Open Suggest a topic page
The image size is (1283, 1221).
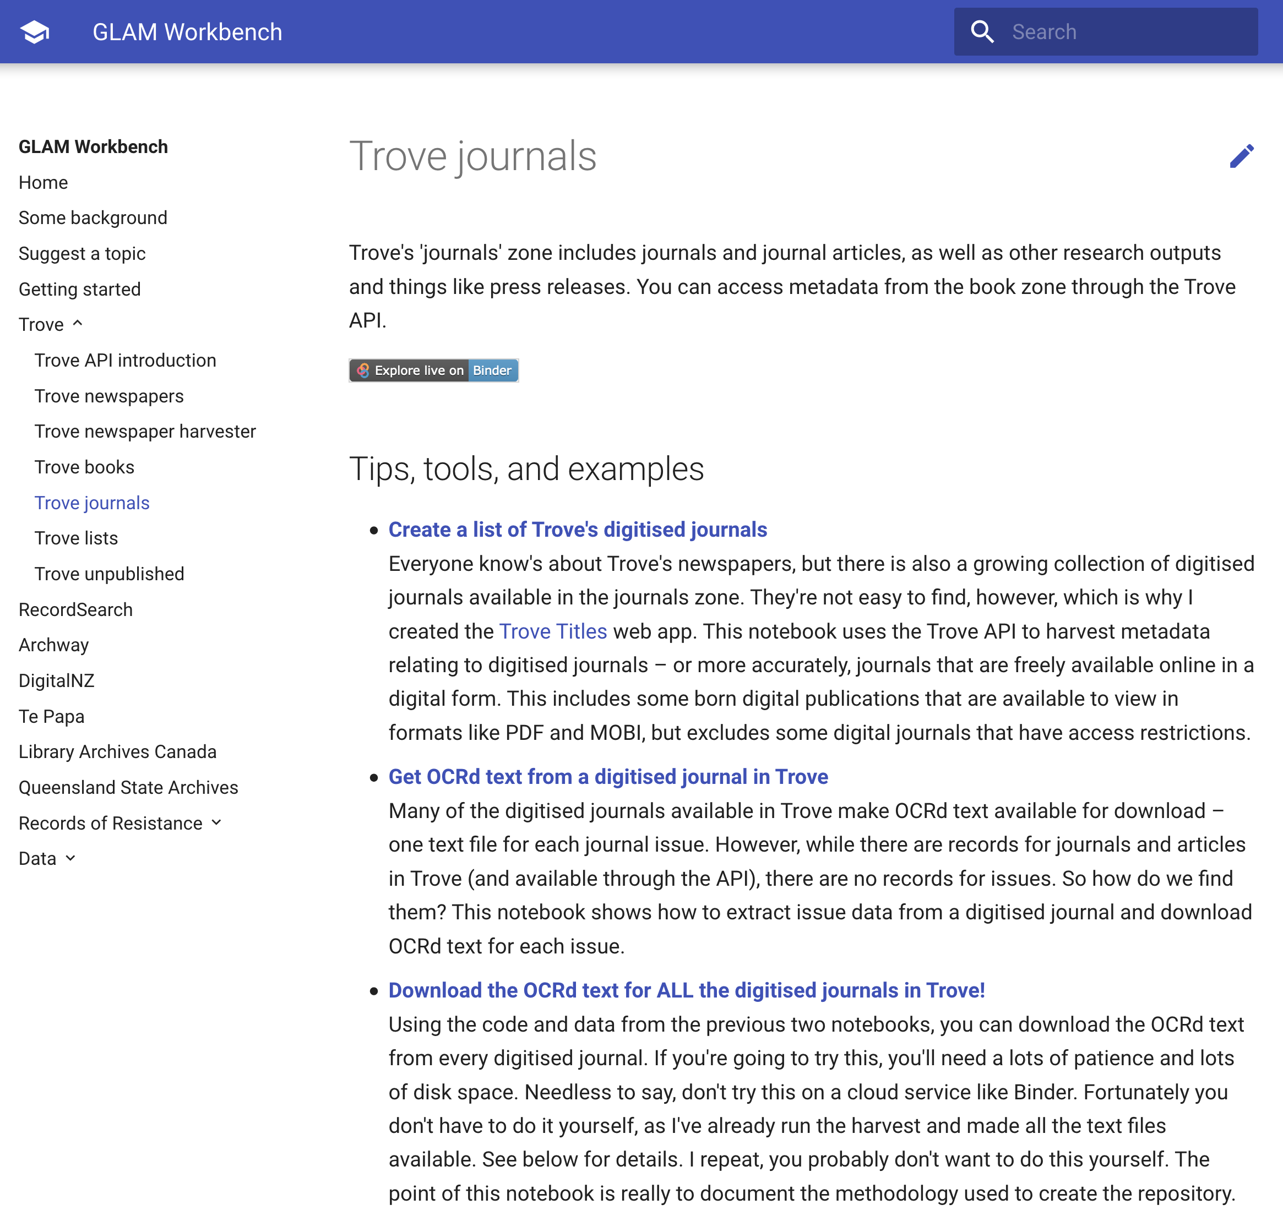[82, 253]
